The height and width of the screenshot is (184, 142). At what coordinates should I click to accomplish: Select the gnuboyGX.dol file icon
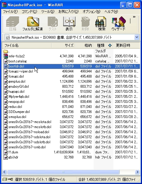6,87
